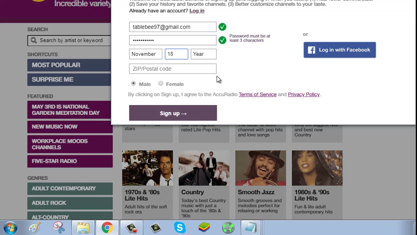Open WORKPLACE MOODS CHANNELS
417x235 pixels.
tap(70, 144)
